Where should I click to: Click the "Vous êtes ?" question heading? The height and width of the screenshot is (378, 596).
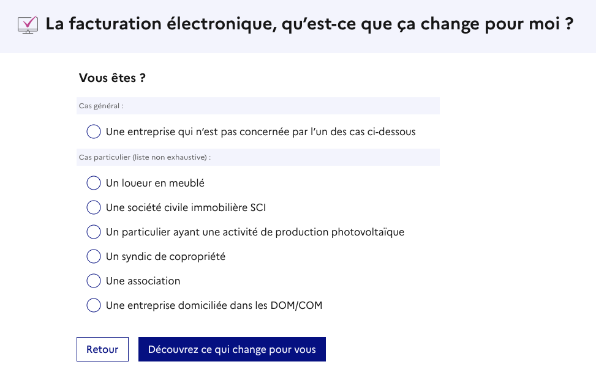click(x=112, y=78)
